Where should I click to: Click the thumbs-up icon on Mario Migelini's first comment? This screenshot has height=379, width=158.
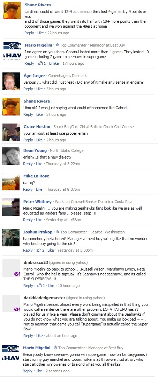pyautogui.click(x=40, y=63)
